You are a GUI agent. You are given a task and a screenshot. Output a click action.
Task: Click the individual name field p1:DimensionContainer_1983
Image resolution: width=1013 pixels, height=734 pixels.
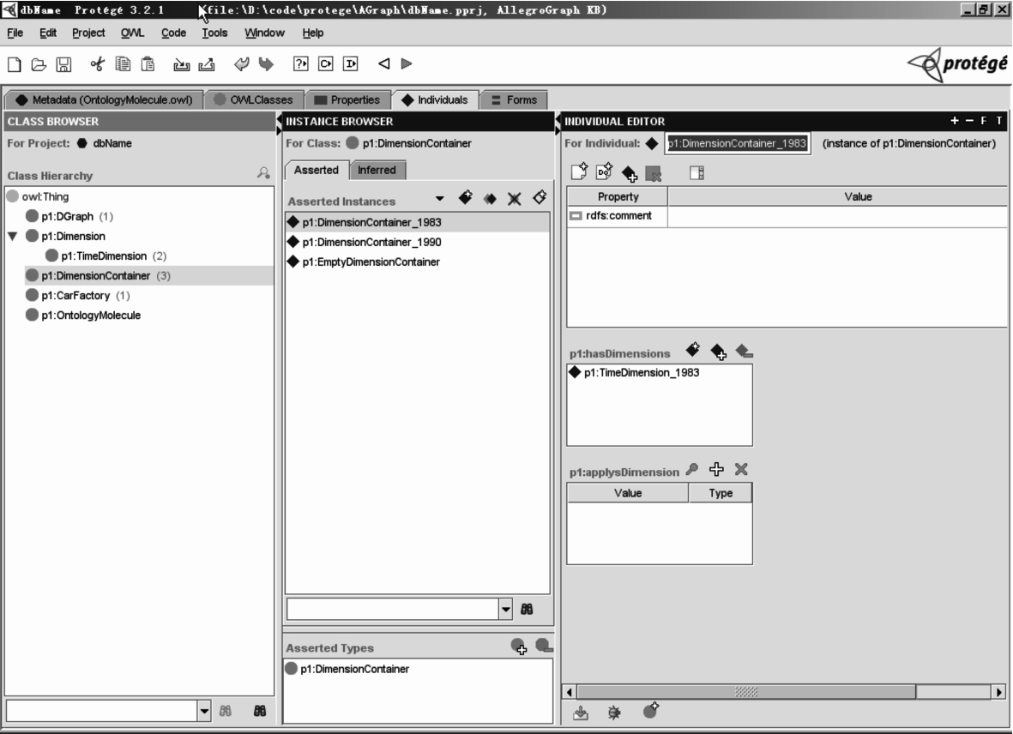pyautogui.click(x=737, y=143)
